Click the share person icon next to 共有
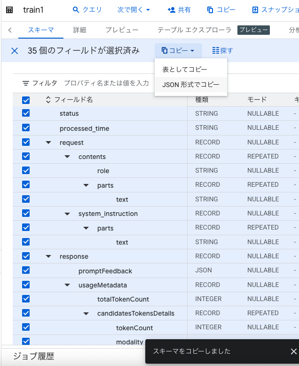This screenshot has width=299, height=366. point(172,10)
